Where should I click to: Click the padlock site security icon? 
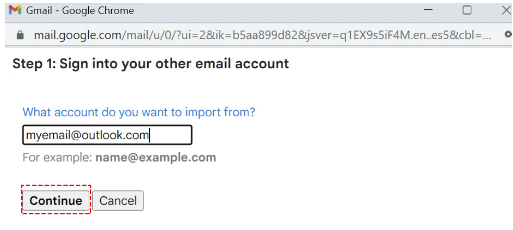click(20, 35)
